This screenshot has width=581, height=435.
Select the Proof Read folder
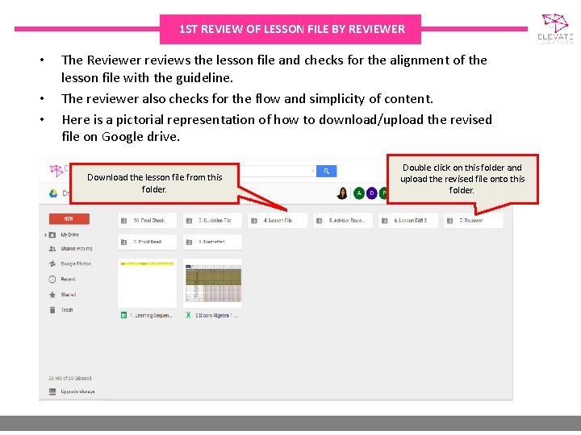(x=147, y=242)
